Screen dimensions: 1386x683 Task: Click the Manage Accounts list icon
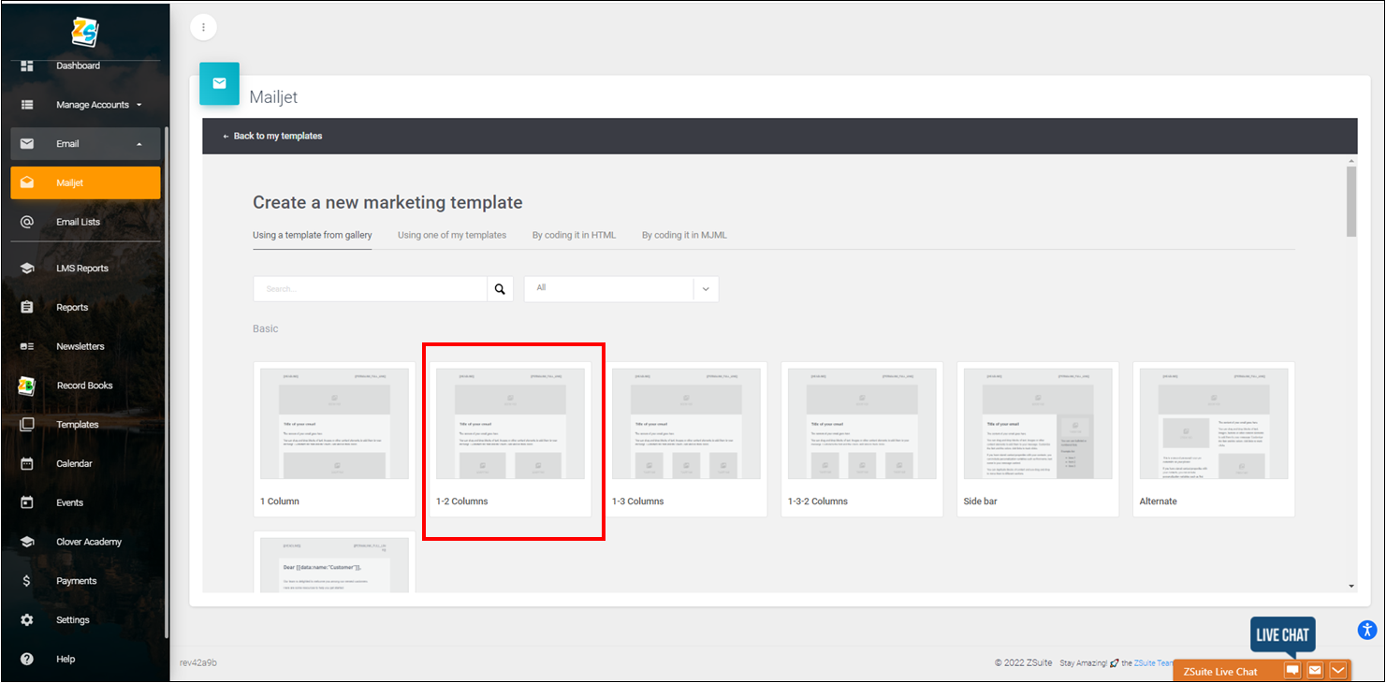point(27,105)
